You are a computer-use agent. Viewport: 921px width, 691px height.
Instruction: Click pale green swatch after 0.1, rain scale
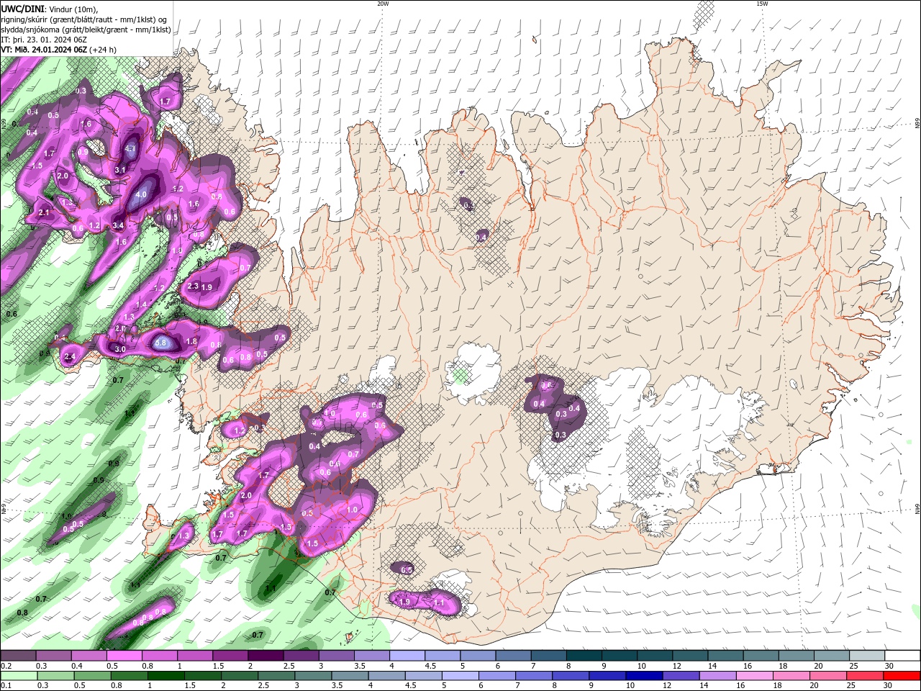point(17,675)
